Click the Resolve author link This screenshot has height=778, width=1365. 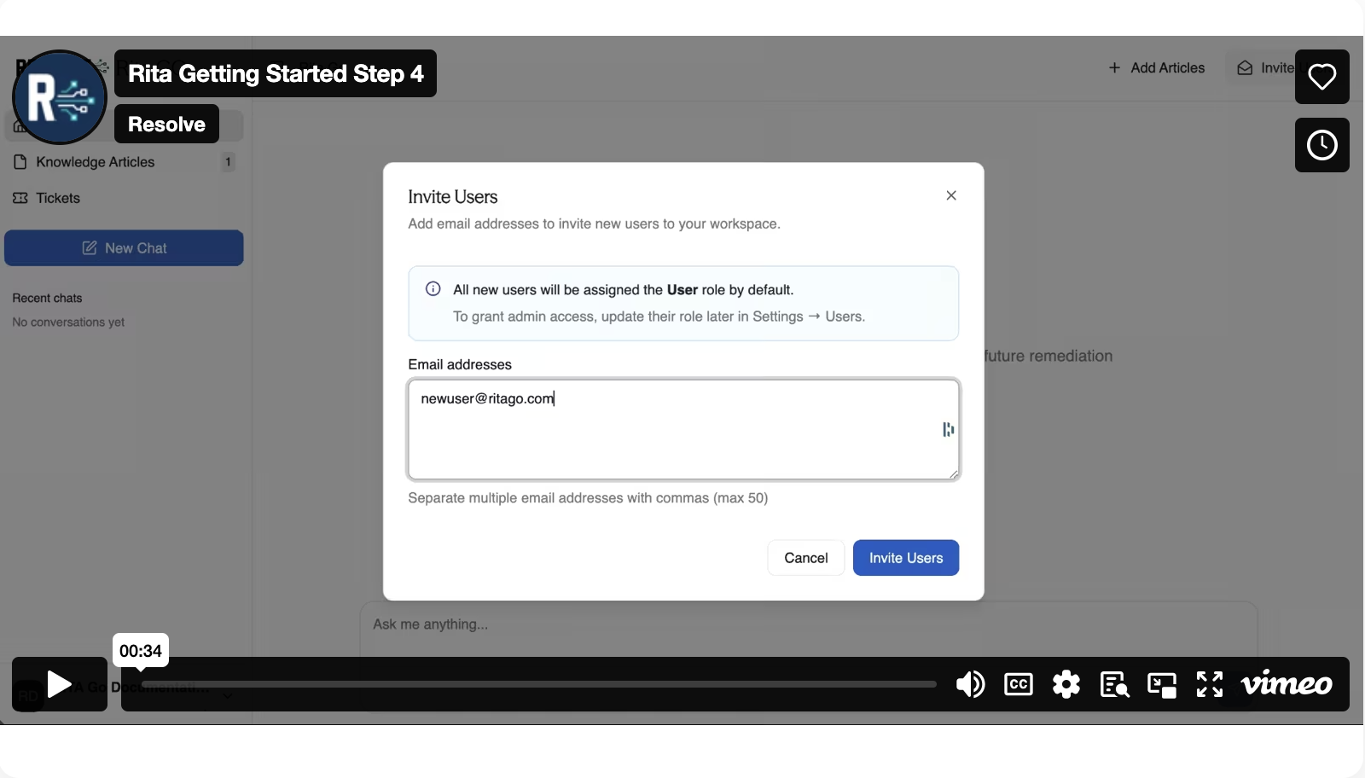[x=166, y=125]
